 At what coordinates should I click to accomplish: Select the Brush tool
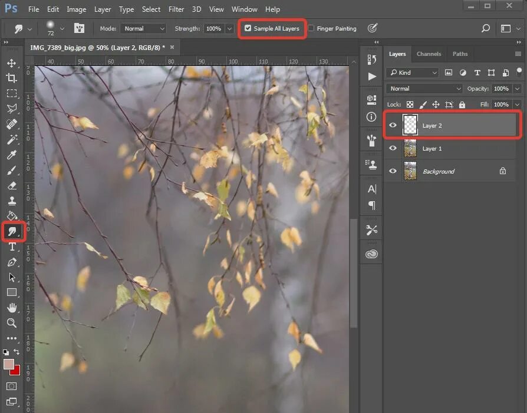pyautogui.click(x=11, y=170)
